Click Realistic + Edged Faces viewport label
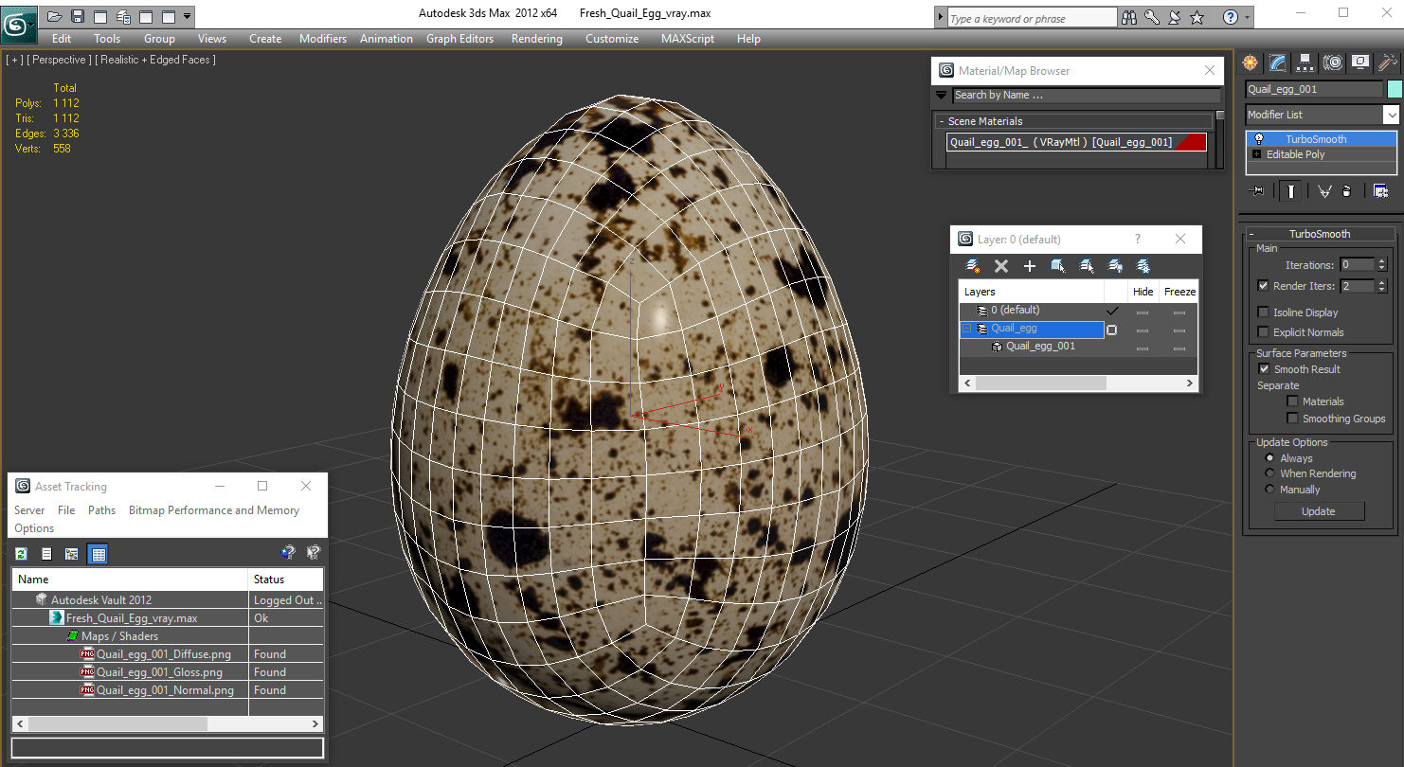1404x767 pixels. (x=157, y=60)
